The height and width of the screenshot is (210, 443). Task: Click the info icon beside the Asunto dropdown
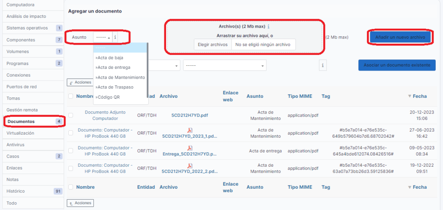pos(115,37)
